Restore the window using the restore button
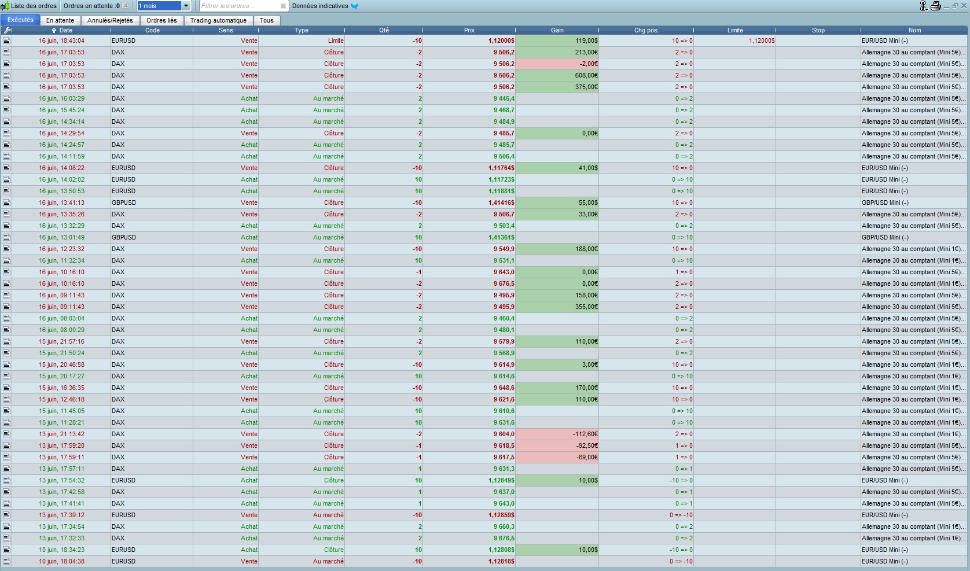This screenshot has width=970, height=571. point(955,6)
